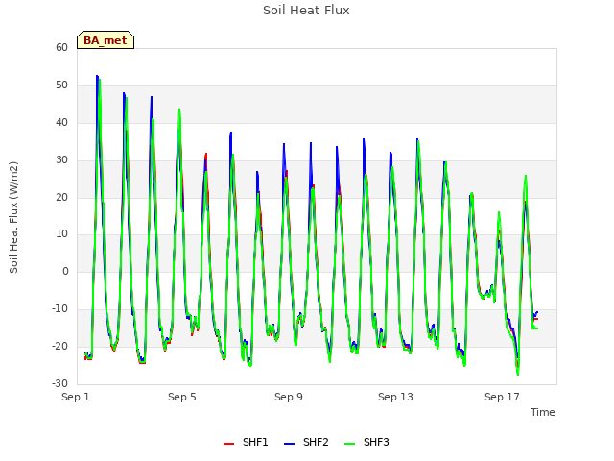Toggle the SHF3 legend entry

(366, 442)
